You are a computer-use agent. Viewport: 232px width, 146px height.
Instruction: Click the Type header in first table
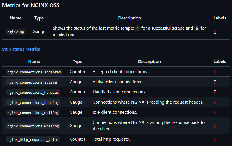pos(39,18)
